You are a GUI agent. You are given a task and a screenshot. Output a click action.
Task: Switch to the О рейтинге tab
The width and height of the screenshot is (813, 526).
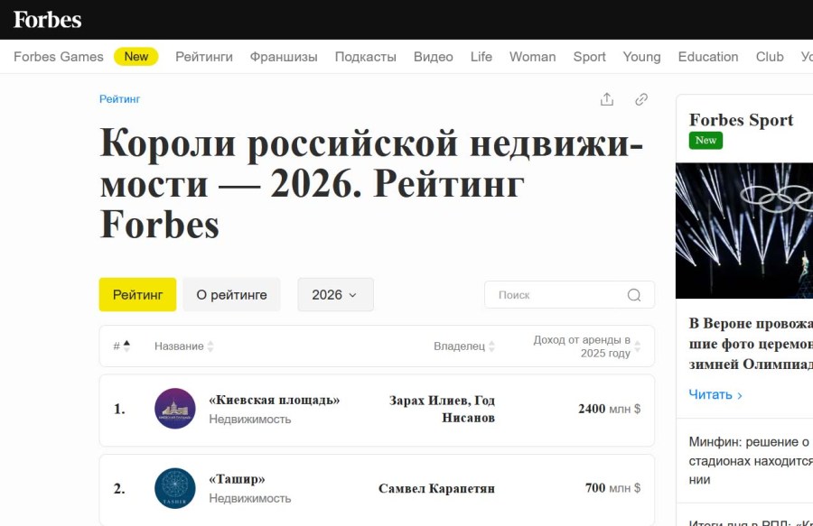[232, 295]
